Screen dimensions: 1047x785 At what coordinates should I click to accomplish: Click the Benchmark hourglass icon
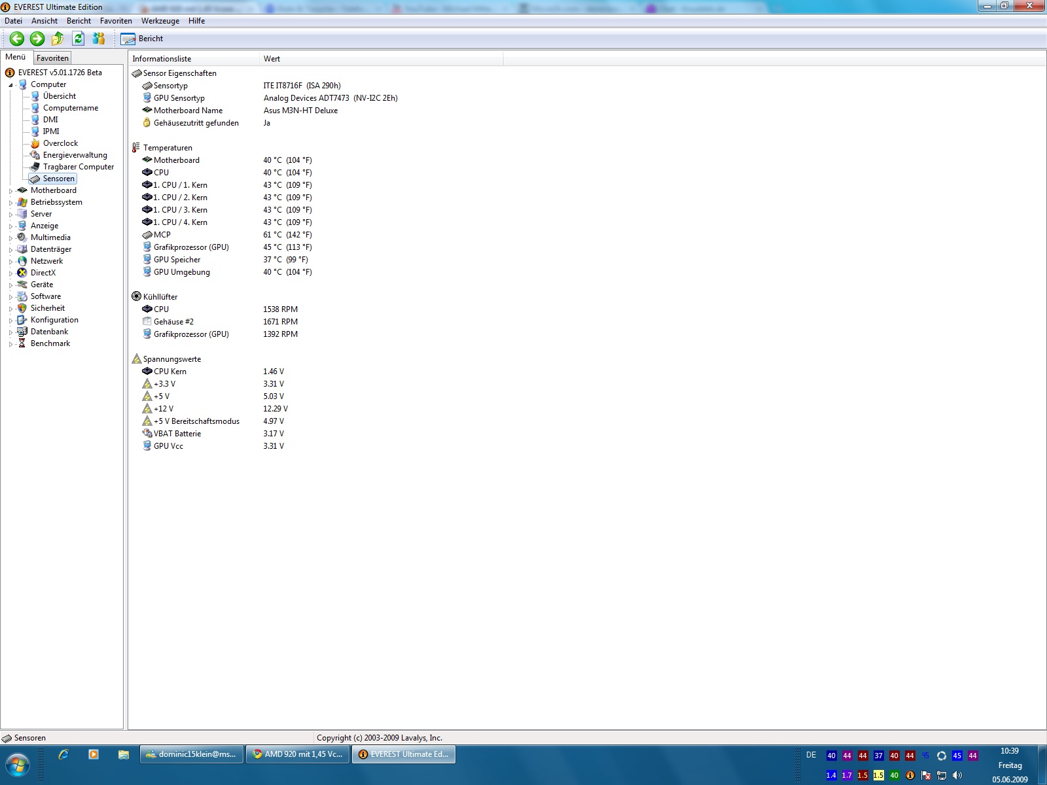click(x=22, y=343)
